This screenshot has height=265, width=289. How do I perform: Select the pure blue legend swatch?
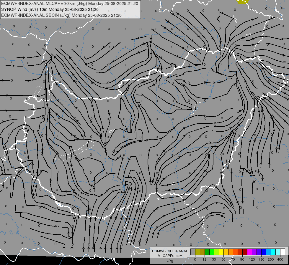[x=264, y=252]
